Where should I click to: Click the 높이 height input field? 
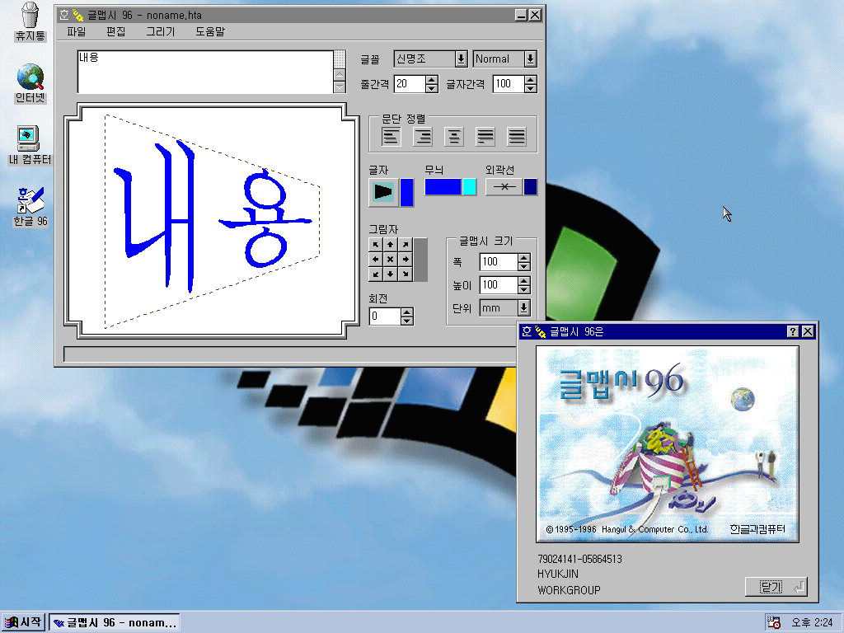(x=499, y=284)
